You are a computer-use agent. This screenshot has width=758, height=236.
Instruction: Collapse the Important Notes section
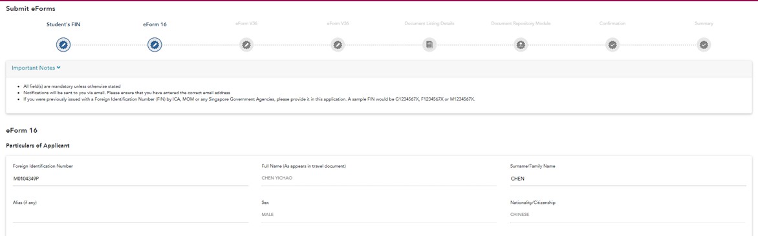[x=36, y=68]
